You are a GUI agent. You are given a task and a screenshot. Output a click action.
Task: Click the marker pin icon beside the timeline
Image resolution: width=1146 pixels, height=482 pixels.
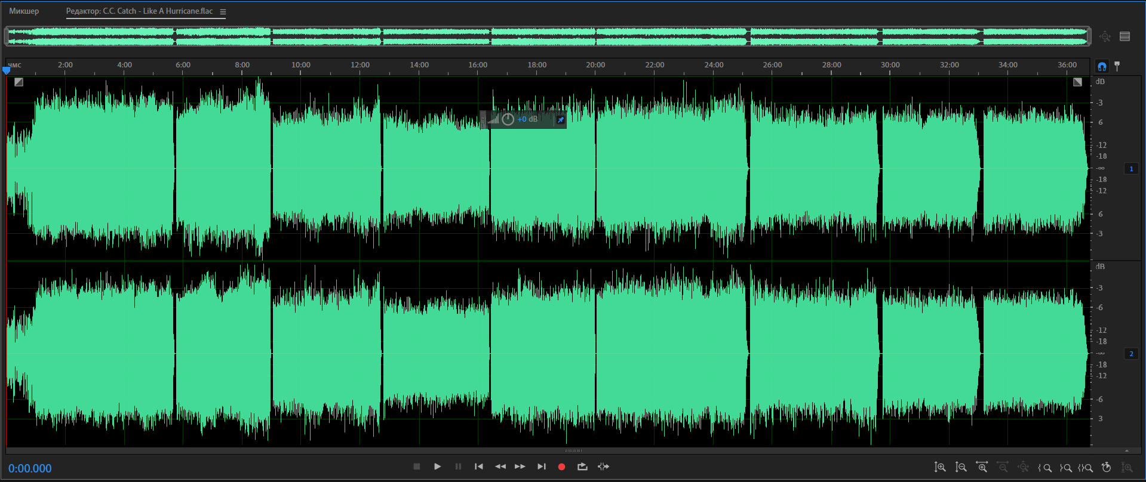click(x=1117, y=66)
